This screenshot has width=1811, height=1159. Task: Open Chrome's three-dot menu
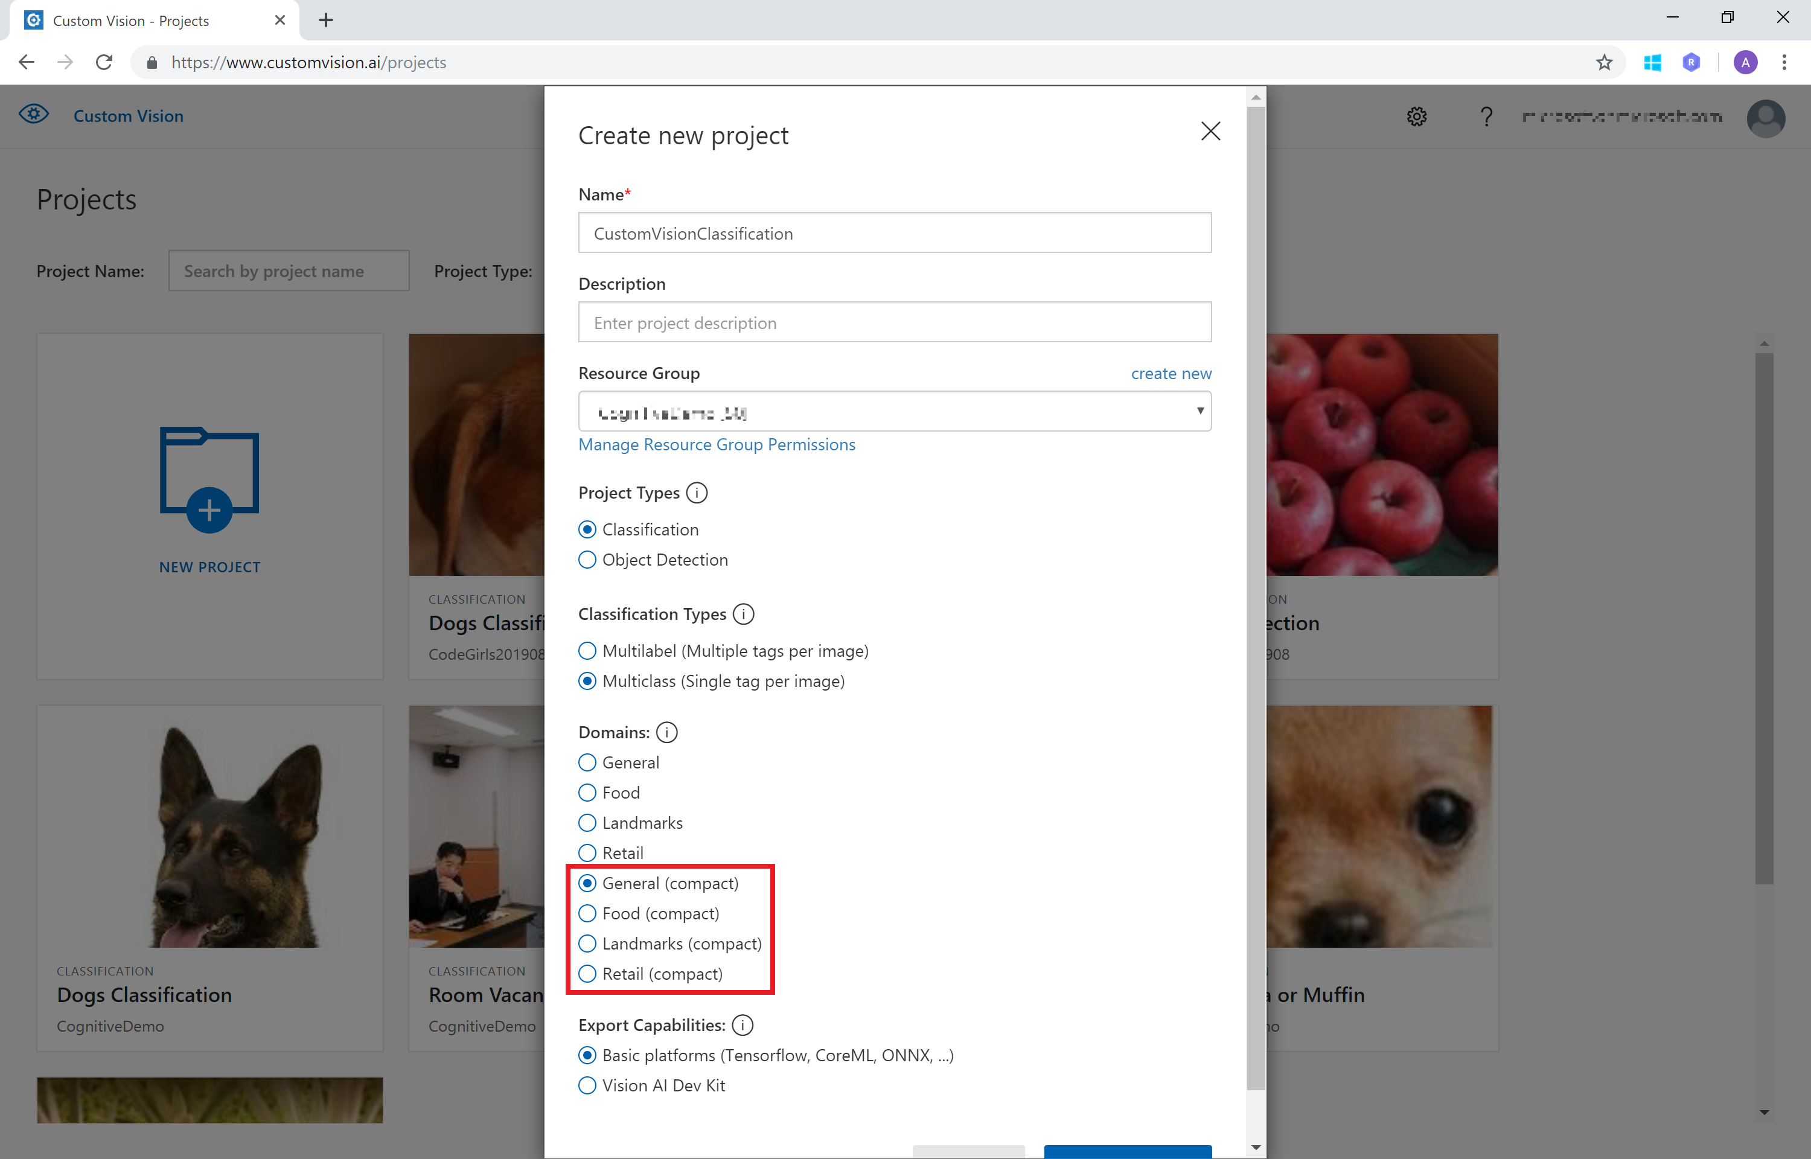pyautogui.click(x=1783, y=62)
